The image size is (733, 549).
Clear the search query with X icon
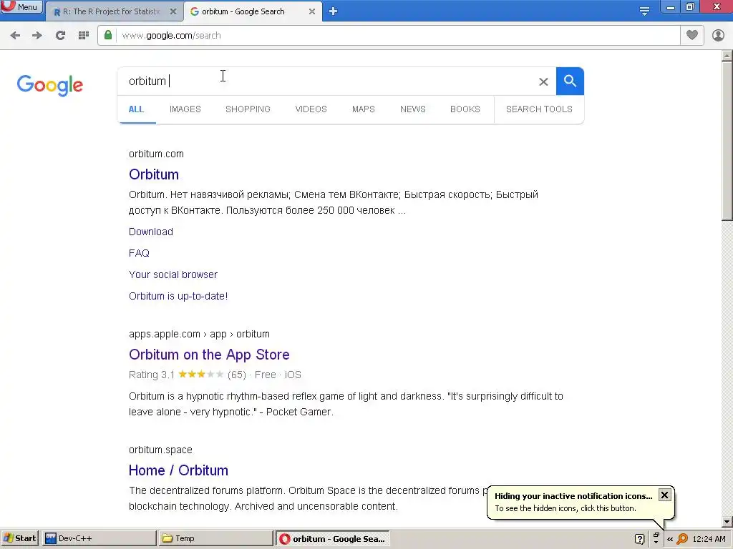543,82
